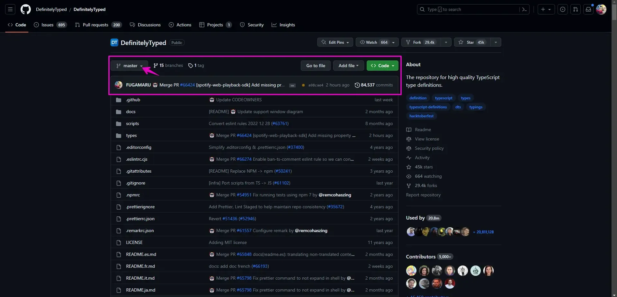Open FUGAMARU's profile from the commit row
The width and height of the screenshot is (617, 297).
138,85
